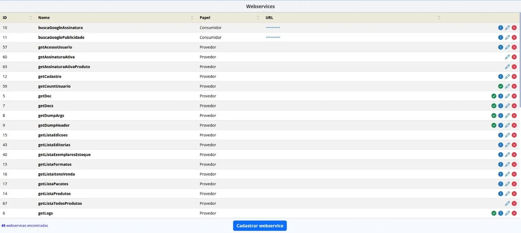Click the getListaExemplaresEstoque name cell

(64, 155)
